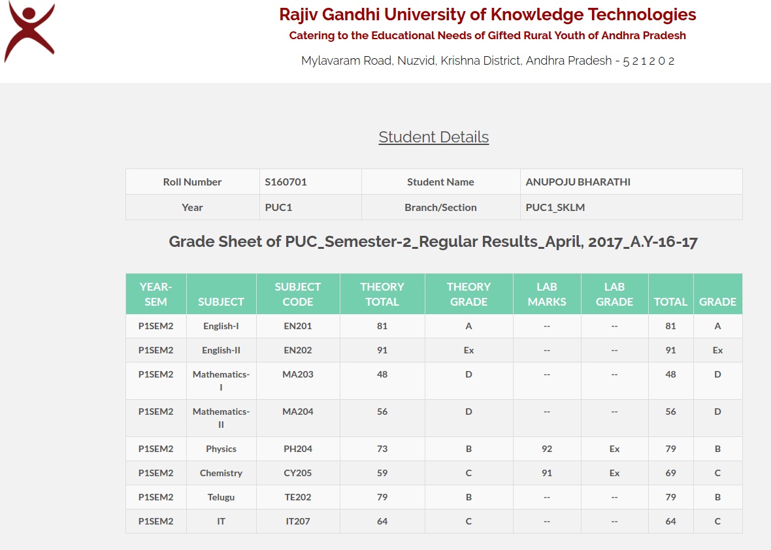The width and height of the screenshot is (771, 550).
Task: Click the THEORY GRADE column header
Action: (468, 294)
